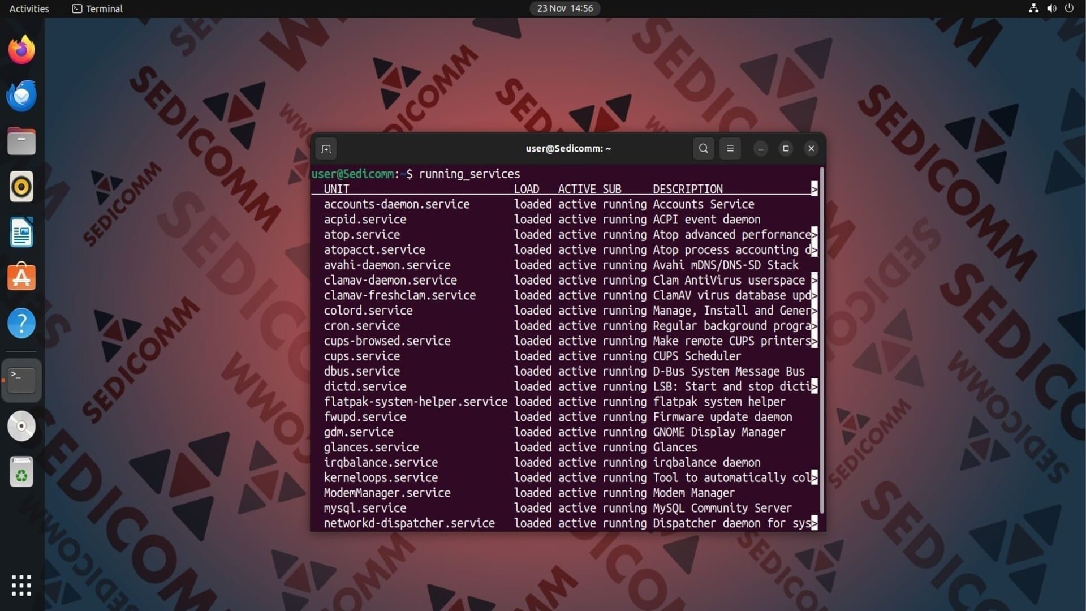Image resolution: width=1086 pixels, height=611 pixels.
Task: Click kerneloops.service unit name
Action: click(x=381, y=478)
